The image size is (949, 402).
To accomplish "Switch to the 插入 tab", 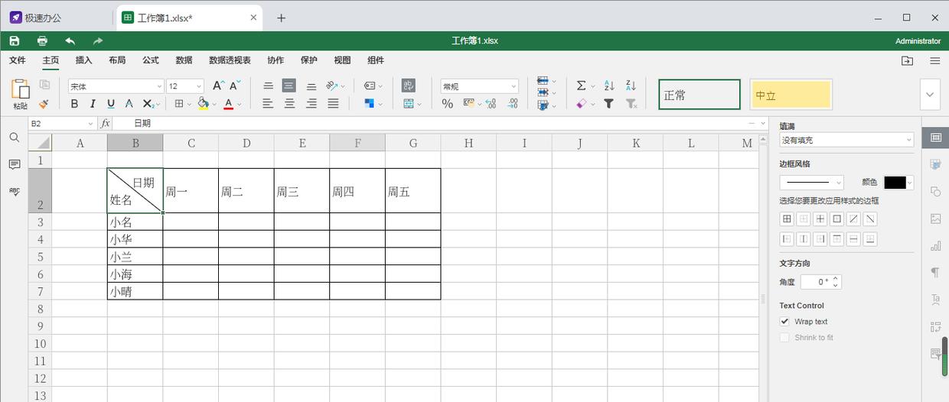I will click(83, 60).
